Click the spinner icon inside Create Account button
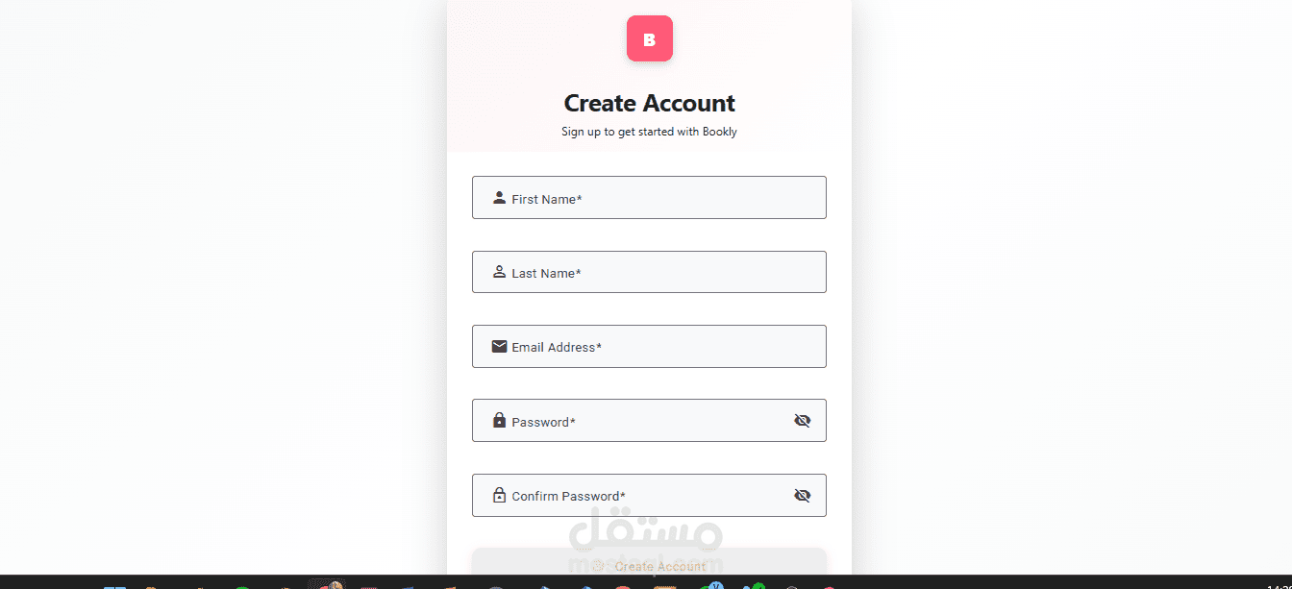 pos(598,566)
